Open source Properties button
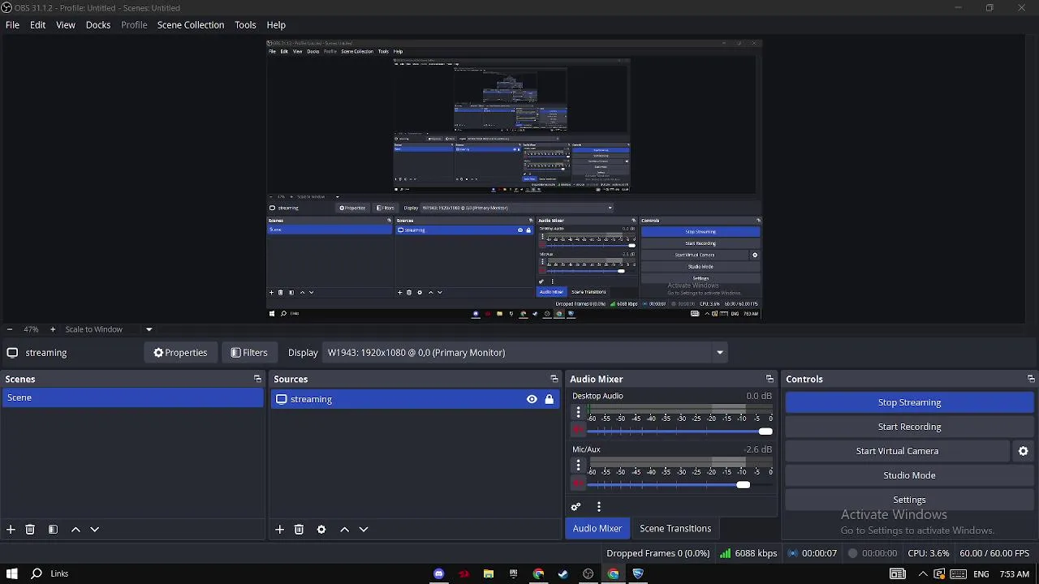 tap(180, 353)
